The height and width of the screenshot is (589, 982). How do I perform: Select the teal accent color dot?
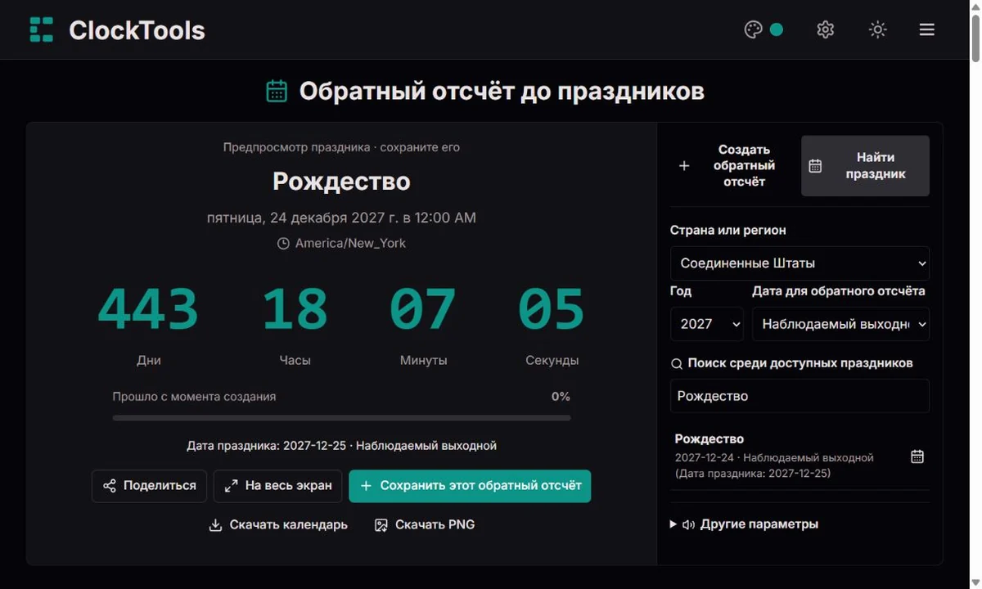pyautogui.click(x=777, y=29)
